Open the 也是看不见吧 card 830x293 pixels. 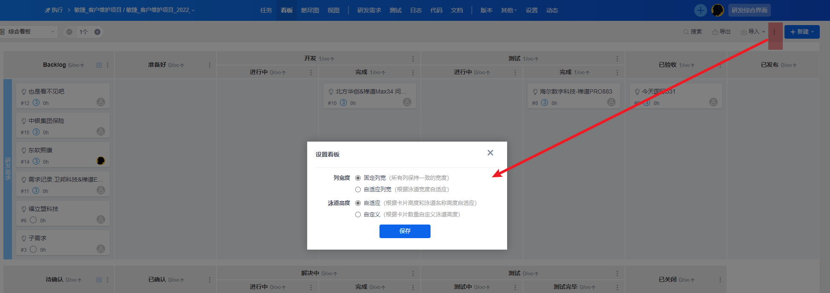[63, 96]
